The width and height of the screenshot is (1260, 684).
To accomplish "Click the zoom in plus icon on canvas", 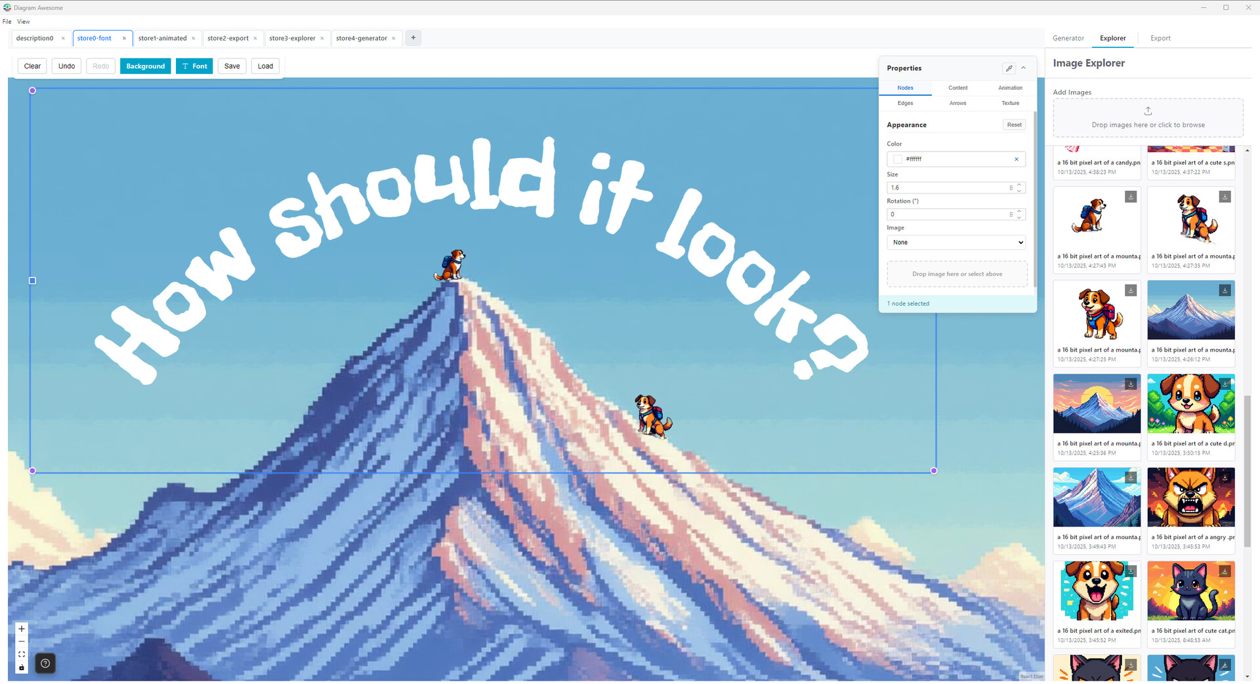I will (22, 628).
